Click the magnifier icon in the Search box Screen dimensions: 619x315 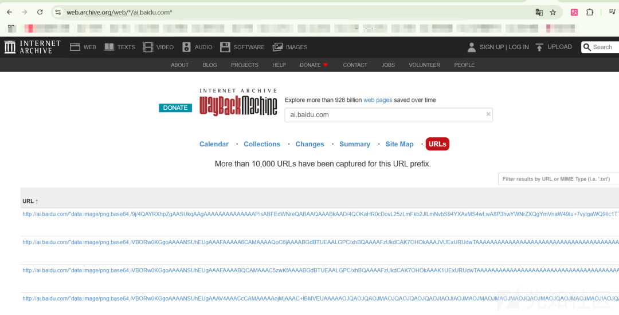587,47
